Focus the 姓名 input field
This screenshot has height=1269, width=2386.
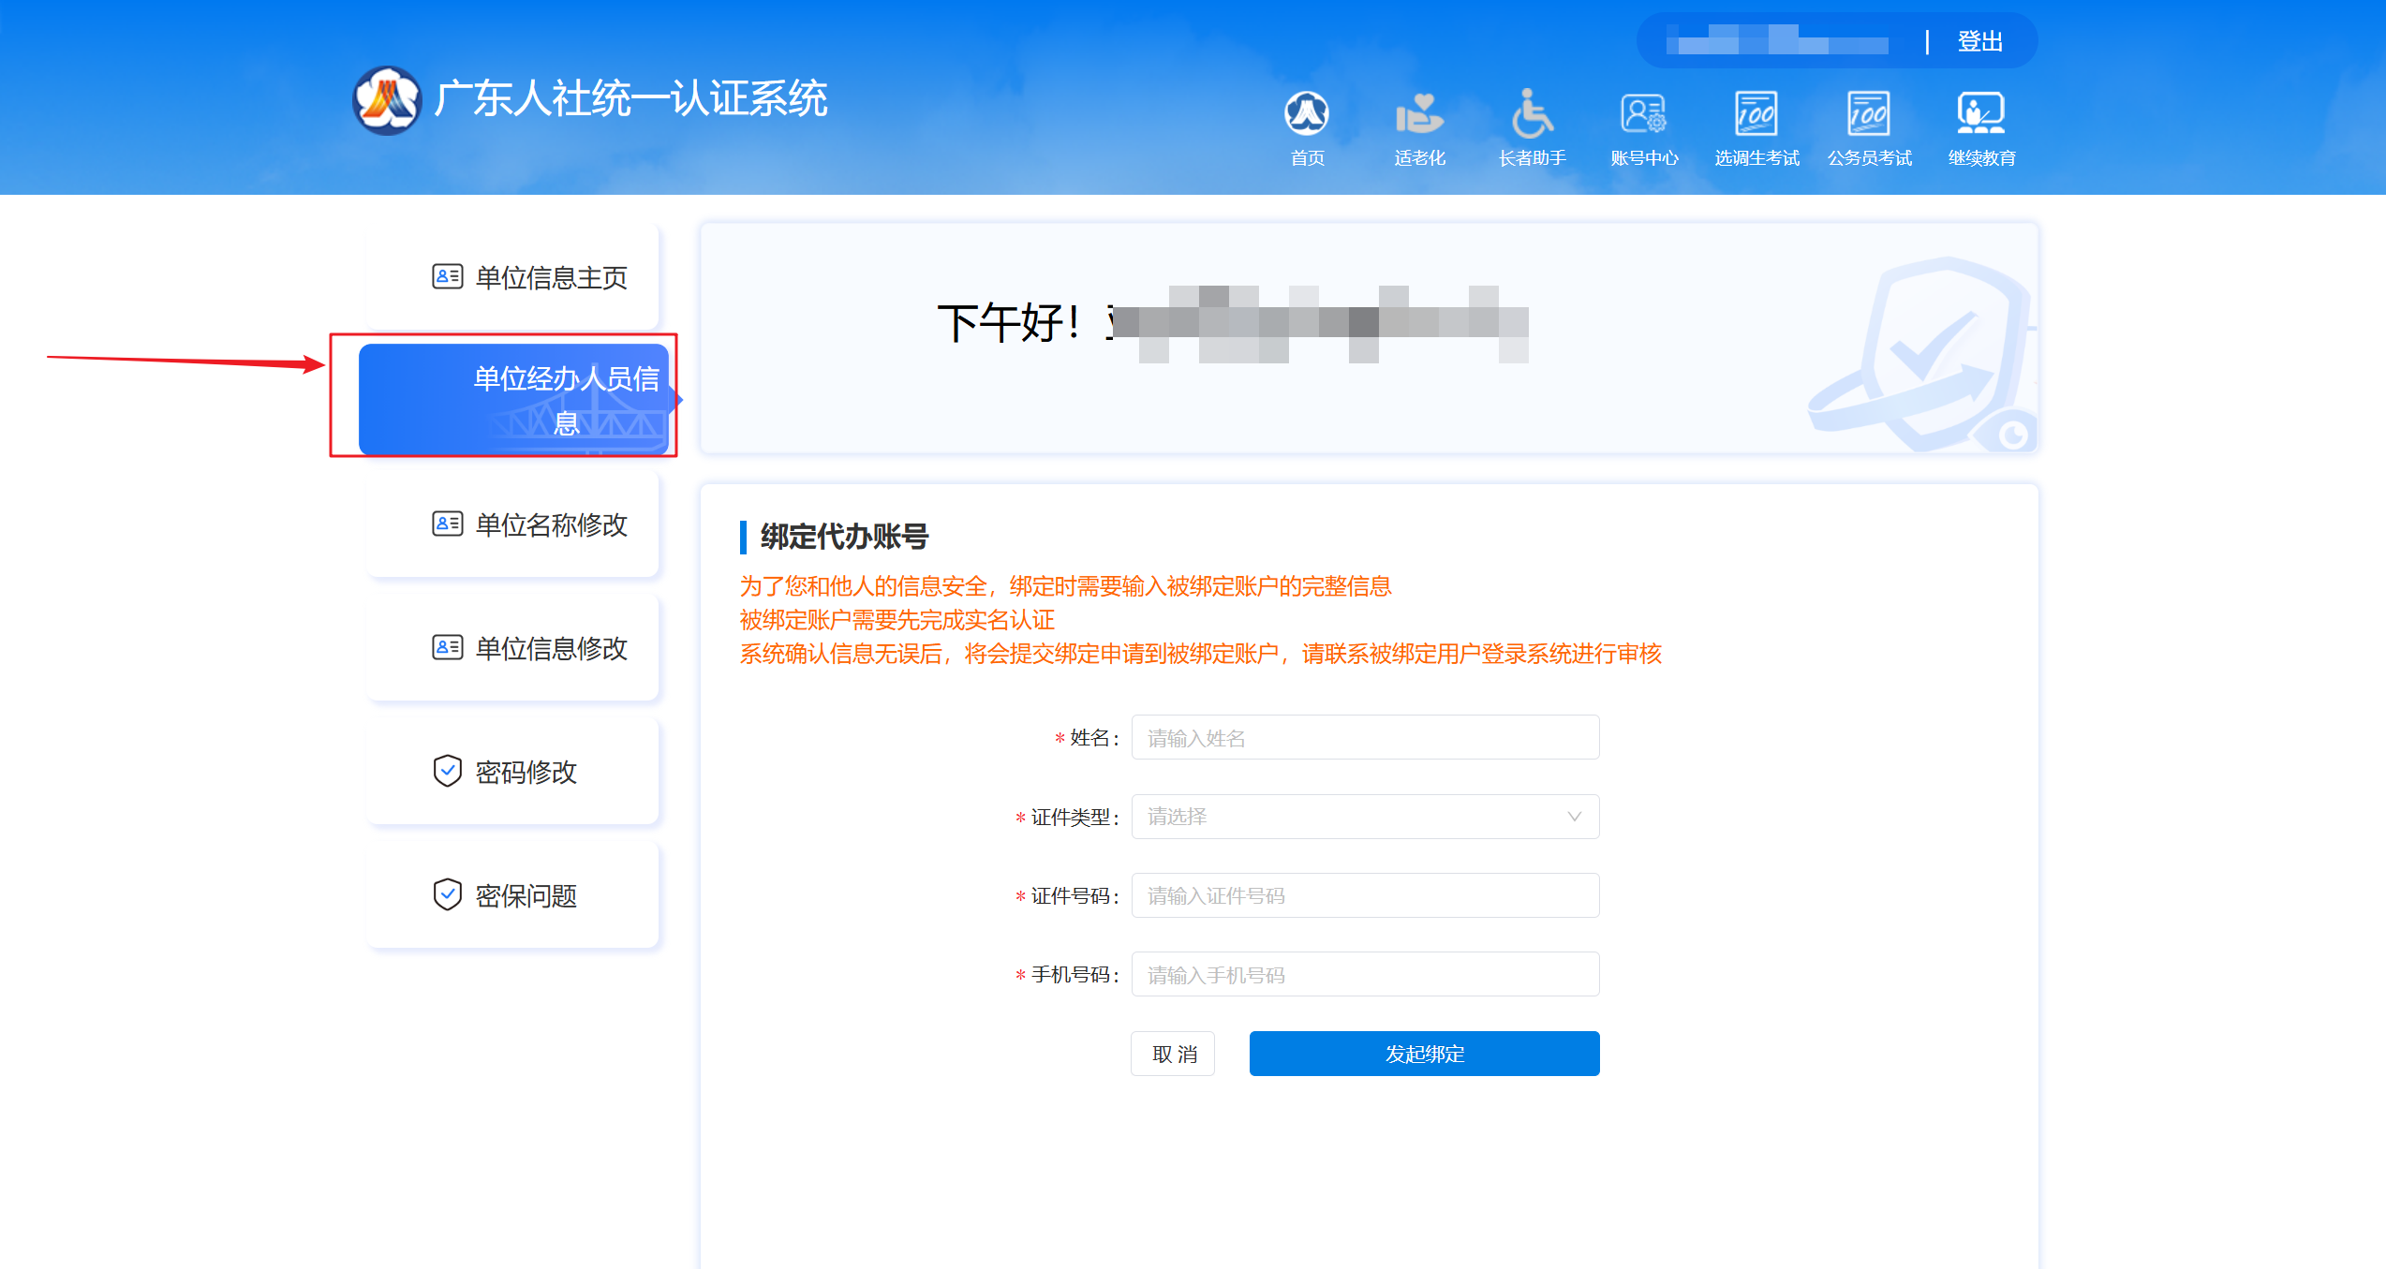pyautogui.click(x=1364, y=738)
